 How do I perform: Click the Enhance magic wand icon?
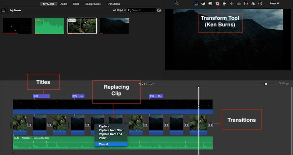(176, 3)
